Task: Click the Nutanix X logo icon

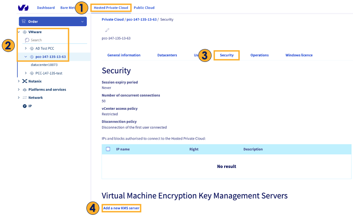Action: tap(25, 81)
